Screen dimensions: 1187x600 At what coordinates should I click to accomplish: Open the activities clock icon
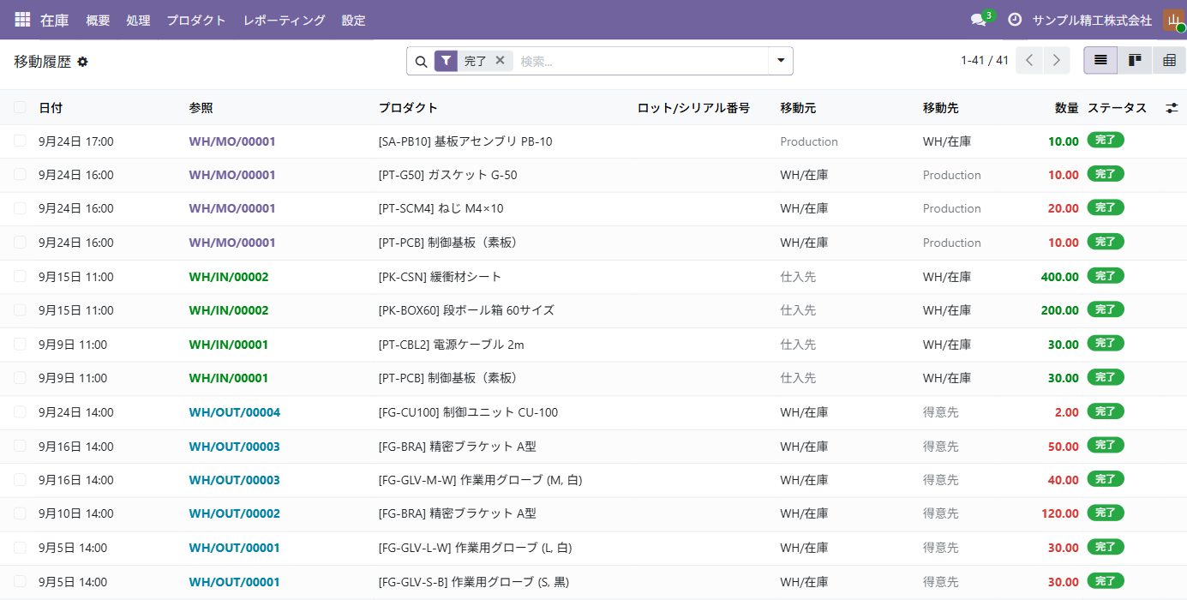tap(1015, 20)
